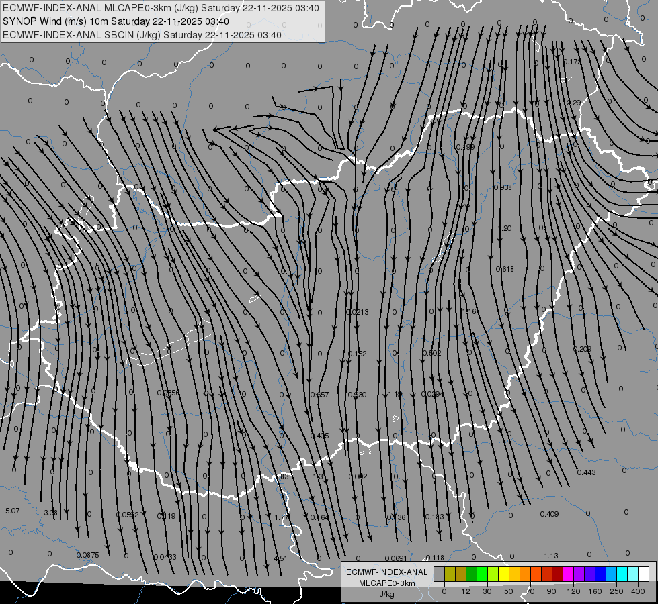Click the map value 0.443
Image resolution: width=658 pixels, height=604 pixels.
(586, 472)
